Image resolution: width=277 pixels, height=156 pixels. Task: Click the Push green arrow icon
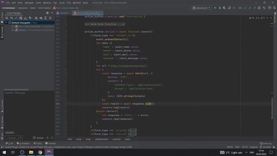click(254, 8)
